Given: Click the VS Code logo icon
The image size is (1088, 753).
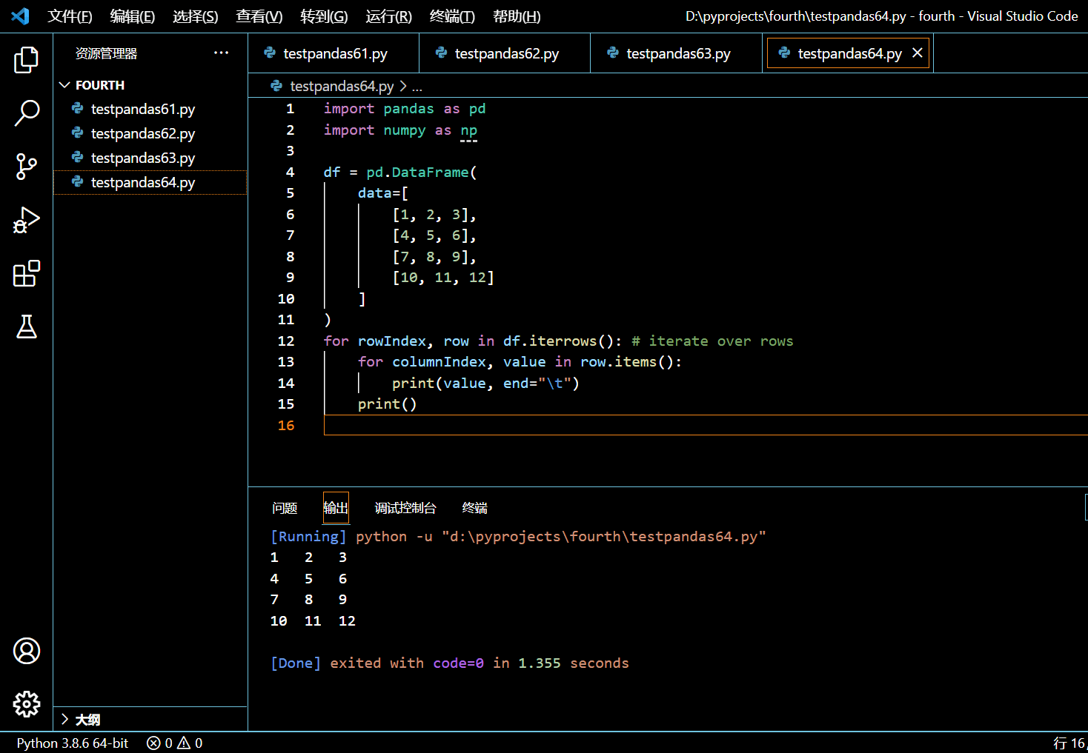Looking at the screenshot, I should 21,16.
